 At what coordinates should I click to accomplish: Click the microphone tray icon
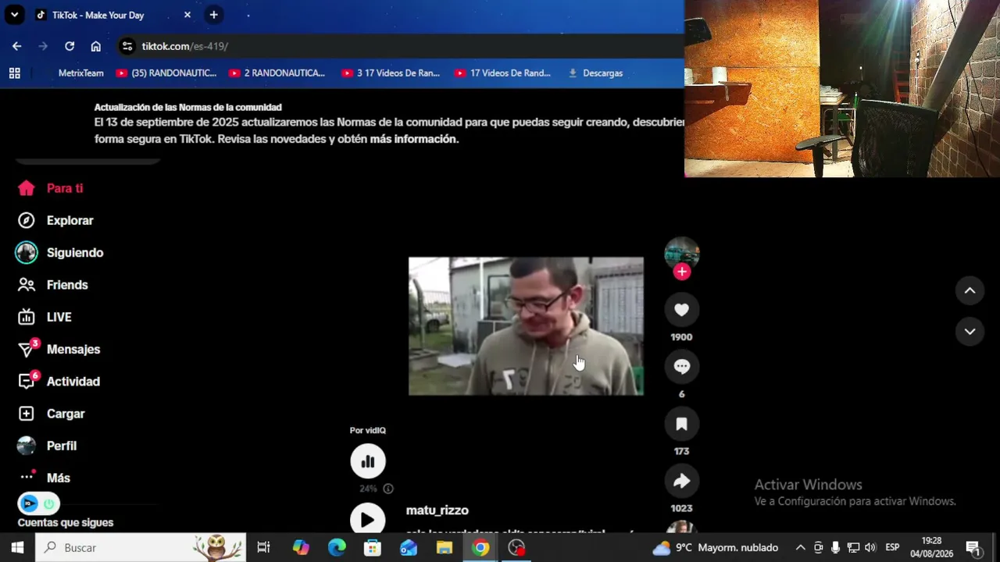click(x=836, y=548)
